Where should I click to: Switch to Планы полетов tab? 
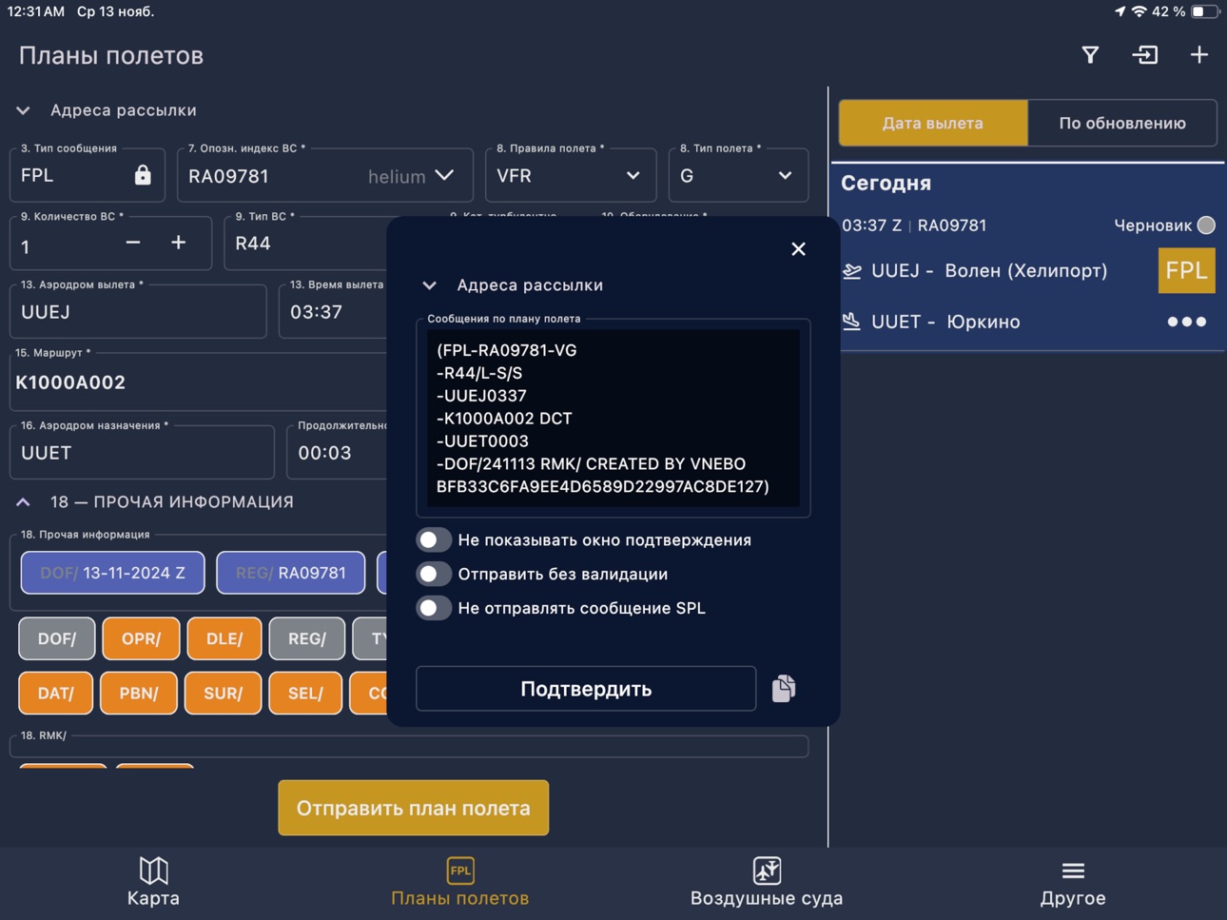460,882
